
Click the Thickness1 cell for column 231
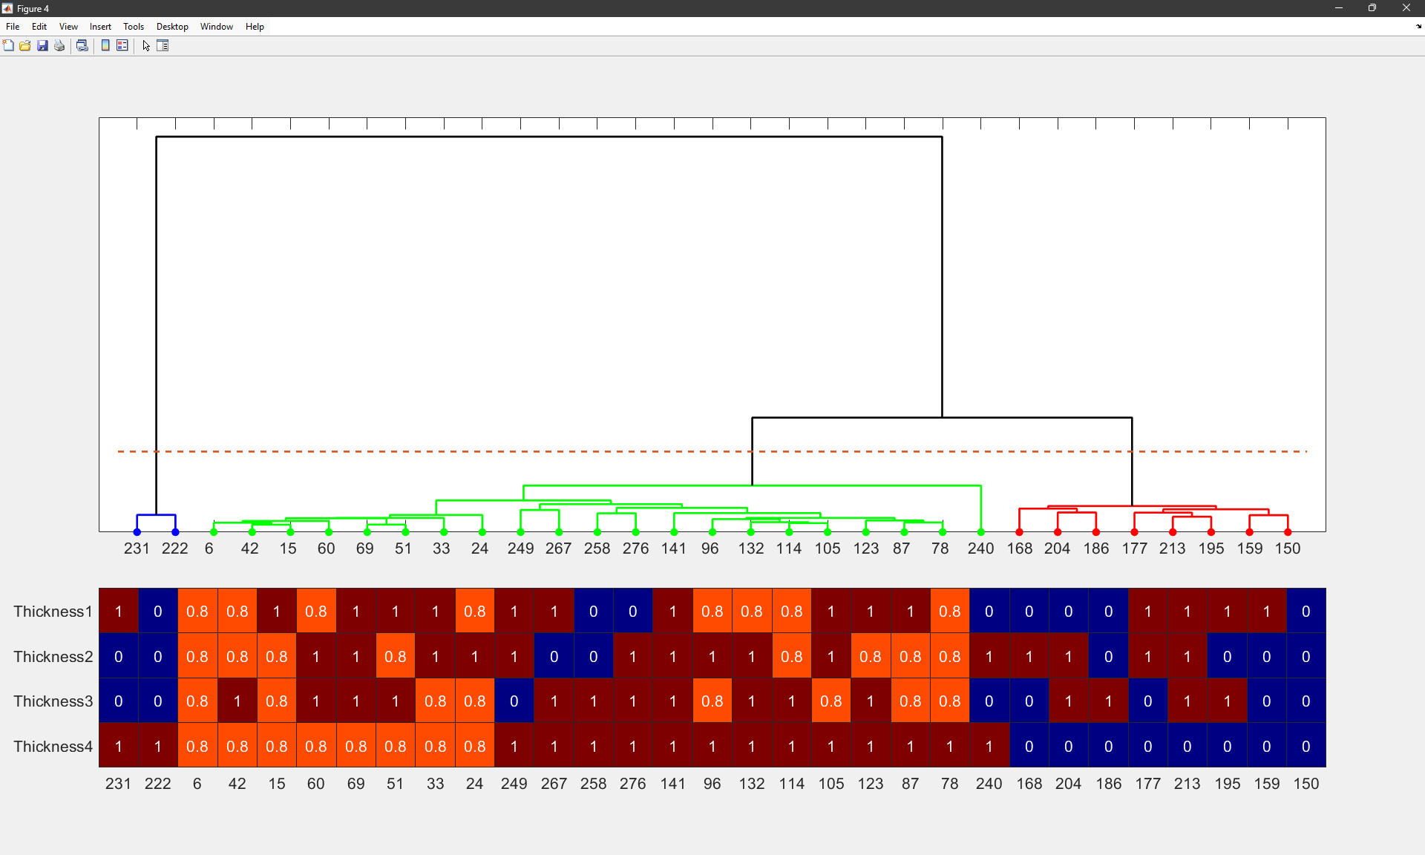pos(119,611)
